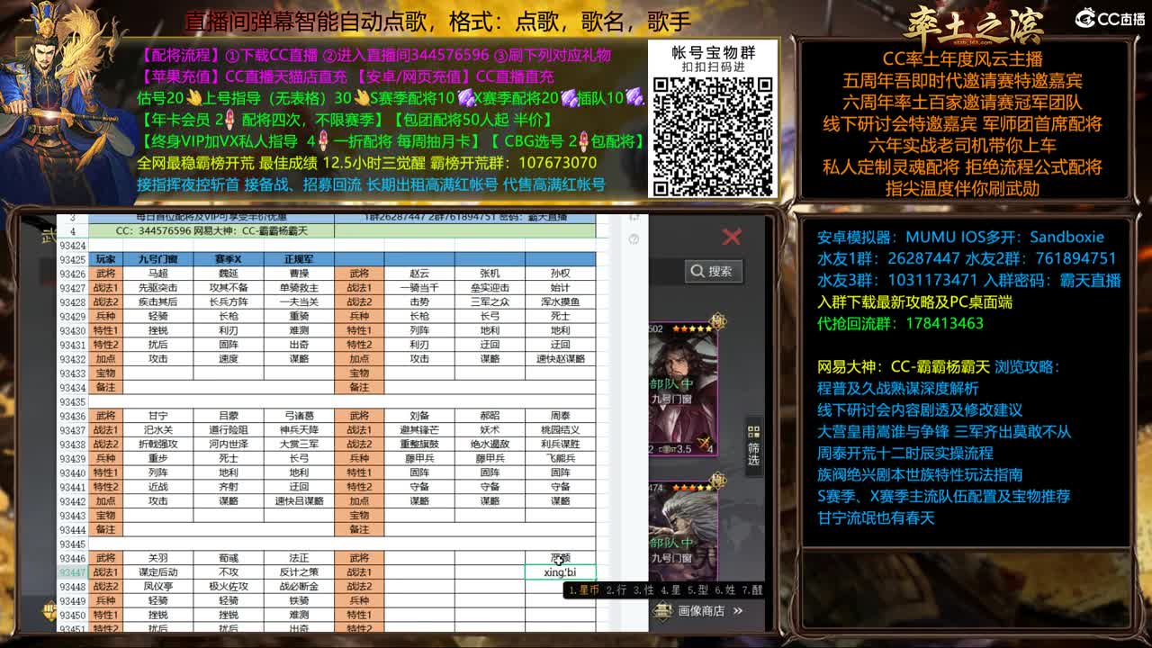Click the cell 张机
This screenshot has height=648, width=1152.
coord(490,274)
